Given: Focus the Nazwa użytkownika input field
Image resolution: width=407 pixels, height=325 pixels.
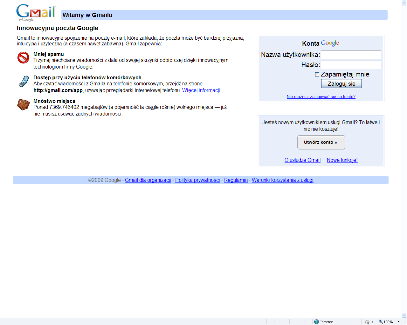Looking at the screenshot, I should click(x=351, y=55).
